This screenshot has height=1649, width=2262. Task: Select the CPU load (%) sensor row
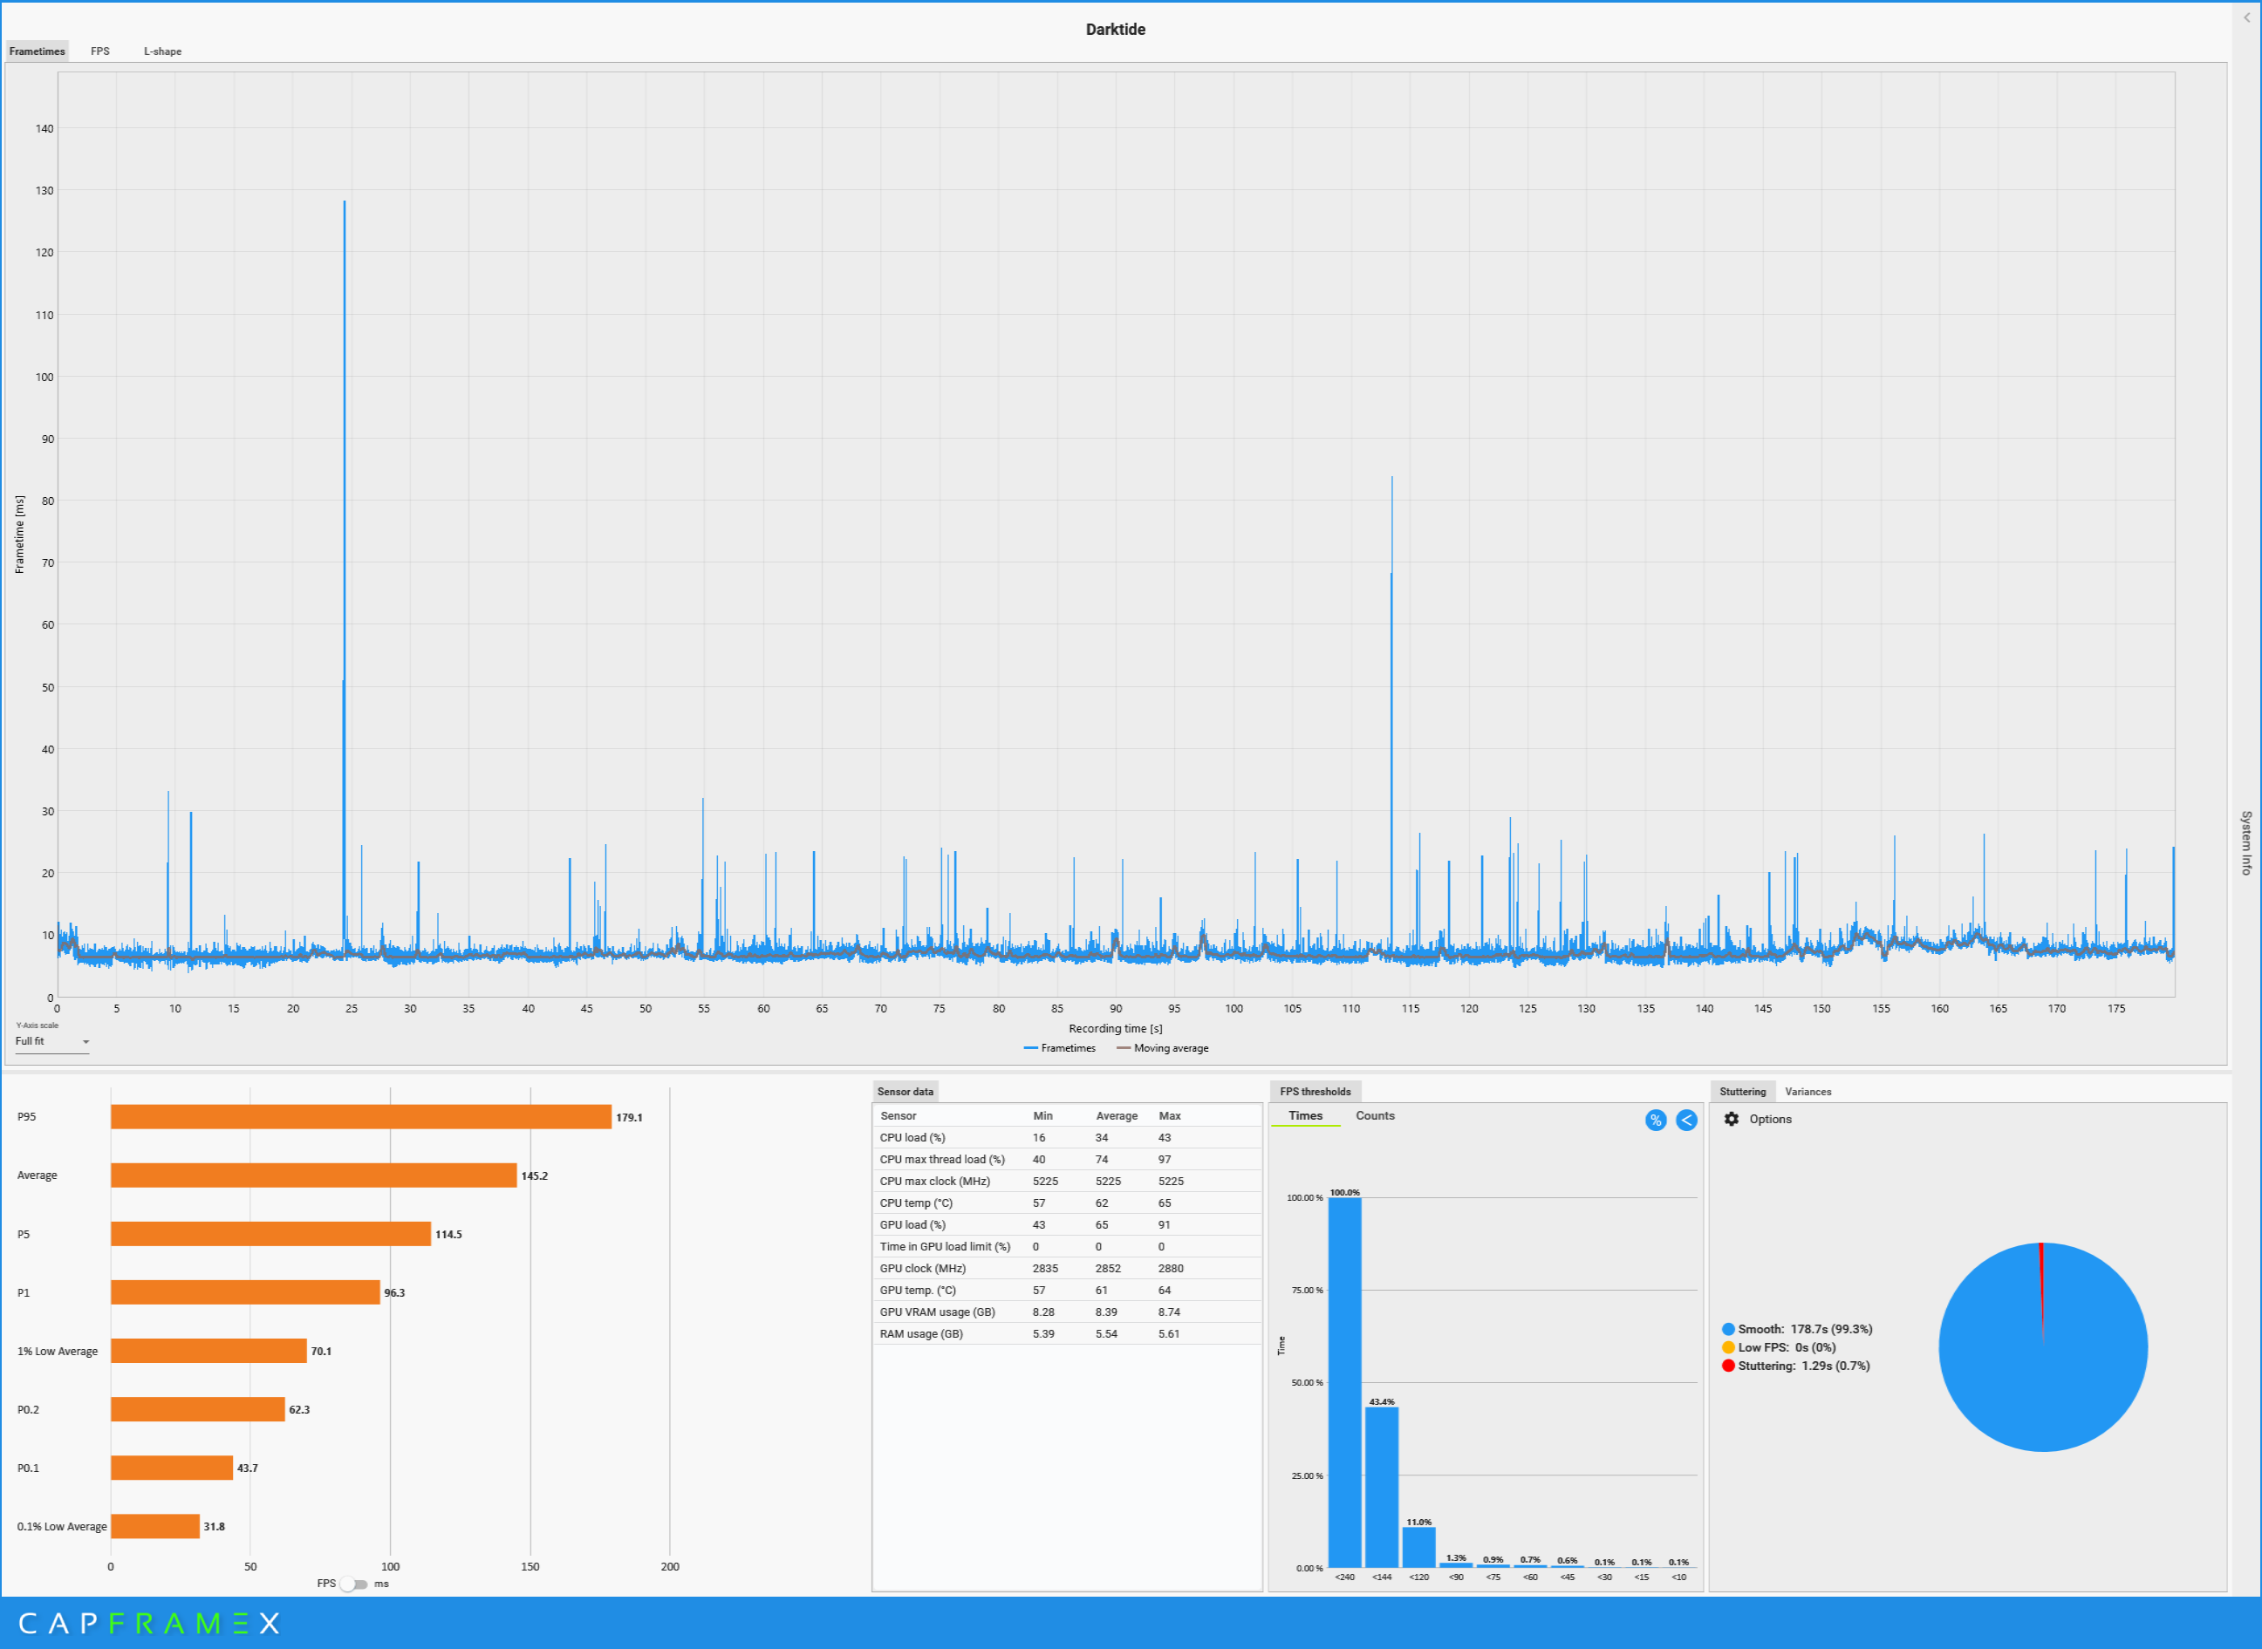pyautogui.click(x=1068, y=1138)
